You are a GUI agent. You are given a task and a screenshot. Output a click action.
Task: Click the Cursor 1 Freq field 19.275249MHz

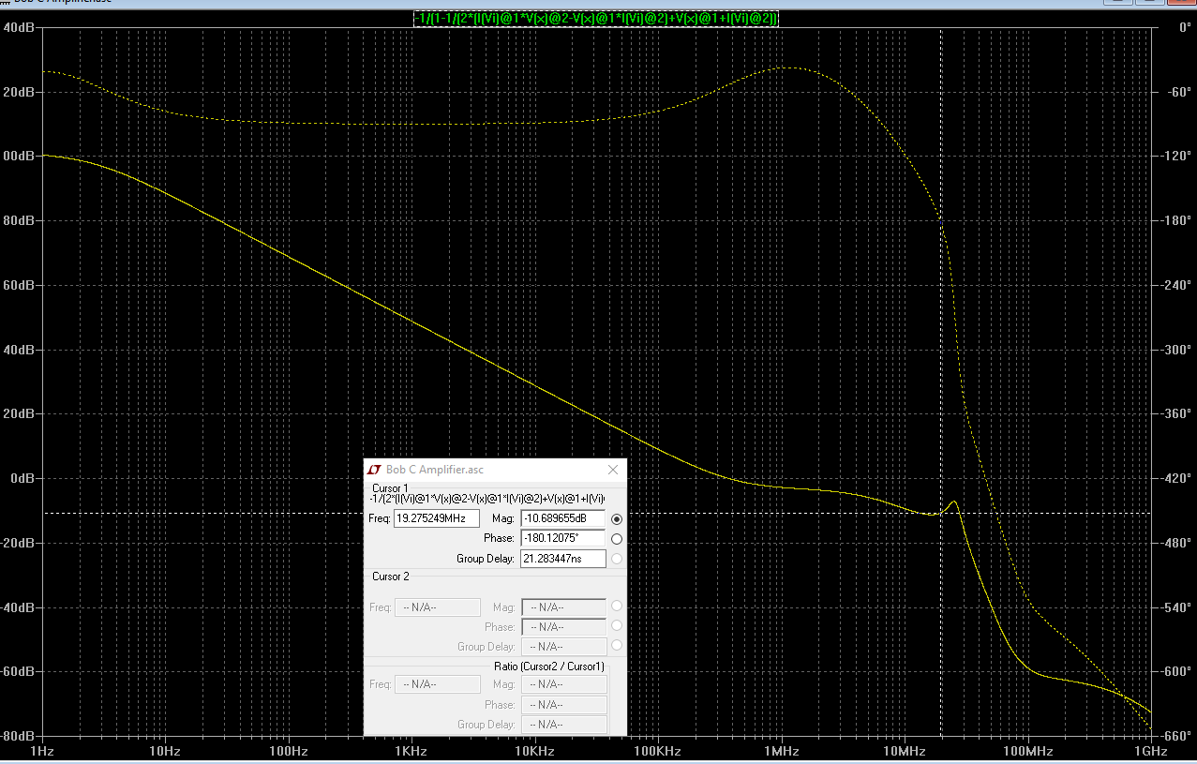coord(437,518)
